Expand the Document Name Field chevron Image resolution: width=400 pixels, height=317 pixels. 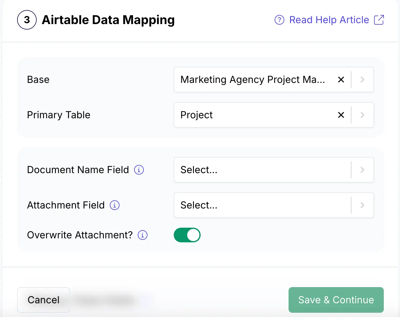click(x=362, y=170)
